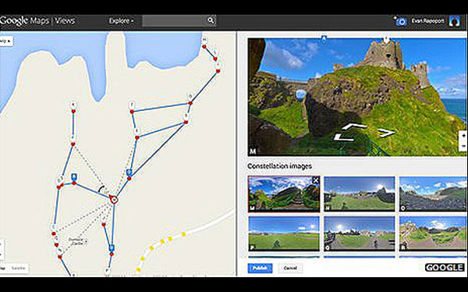468x292 pixels.
Task: Click in the search input field
Action: pyautogui.click(x=175, y=20)
